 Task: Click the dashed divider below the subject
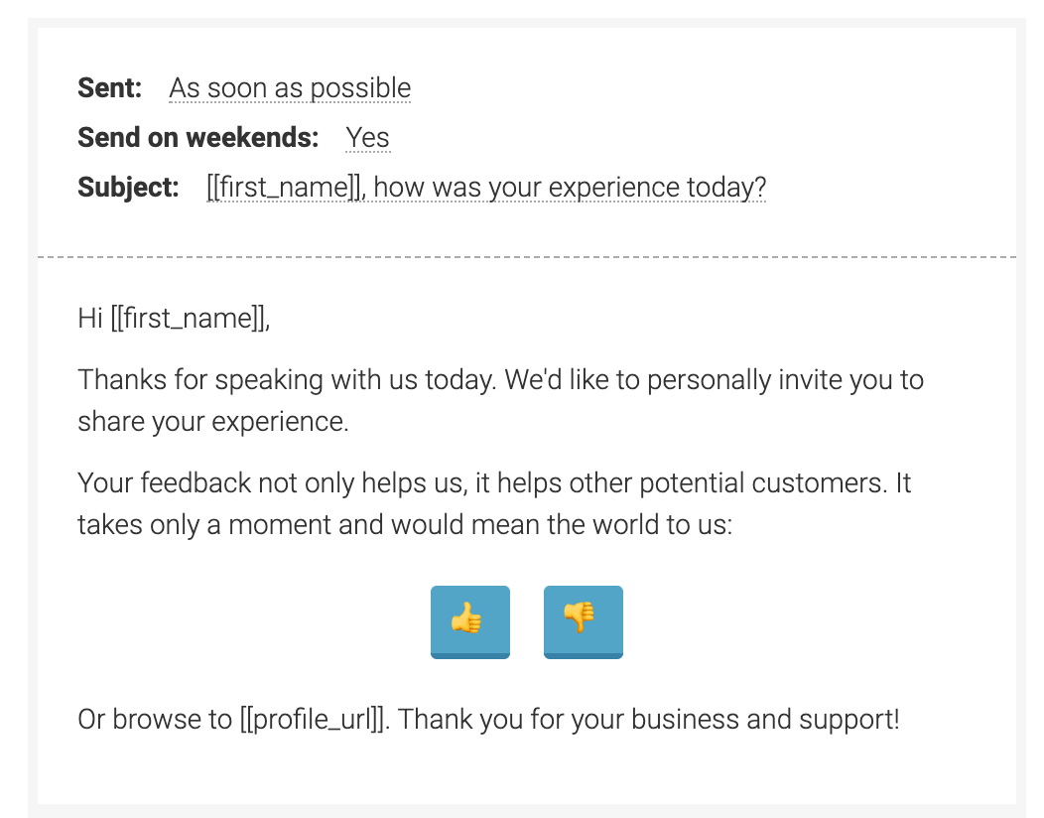coord(527,256)
